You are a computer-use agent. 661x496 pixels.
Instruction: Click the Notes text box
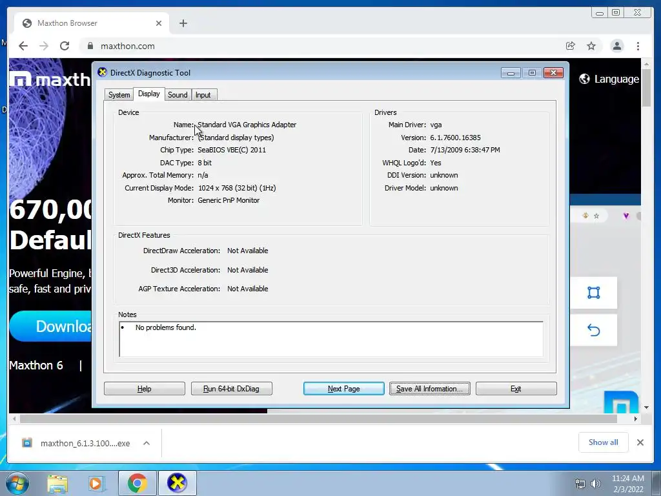coord(331,339)
